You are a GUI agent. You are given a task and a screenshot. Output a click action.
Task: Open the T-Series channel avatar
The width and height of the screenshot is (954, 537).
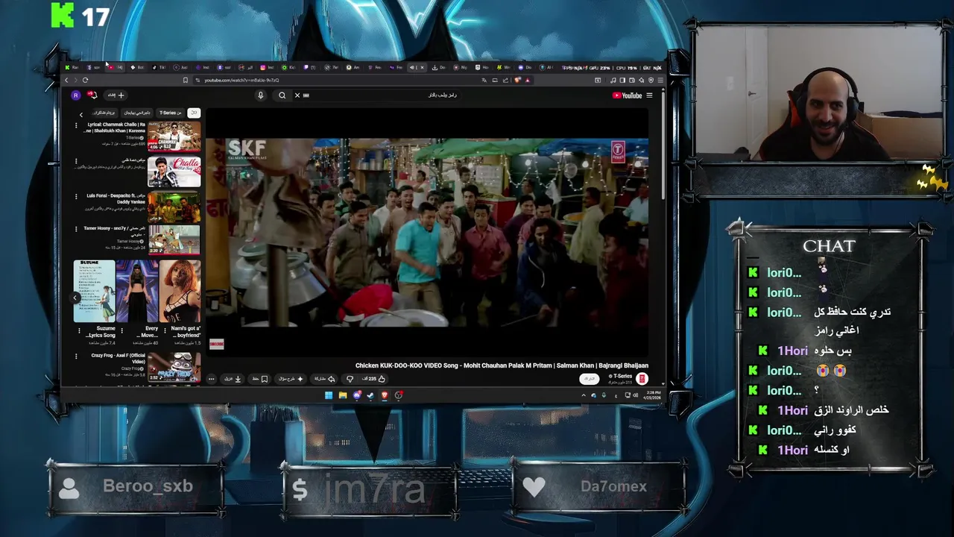642,379
